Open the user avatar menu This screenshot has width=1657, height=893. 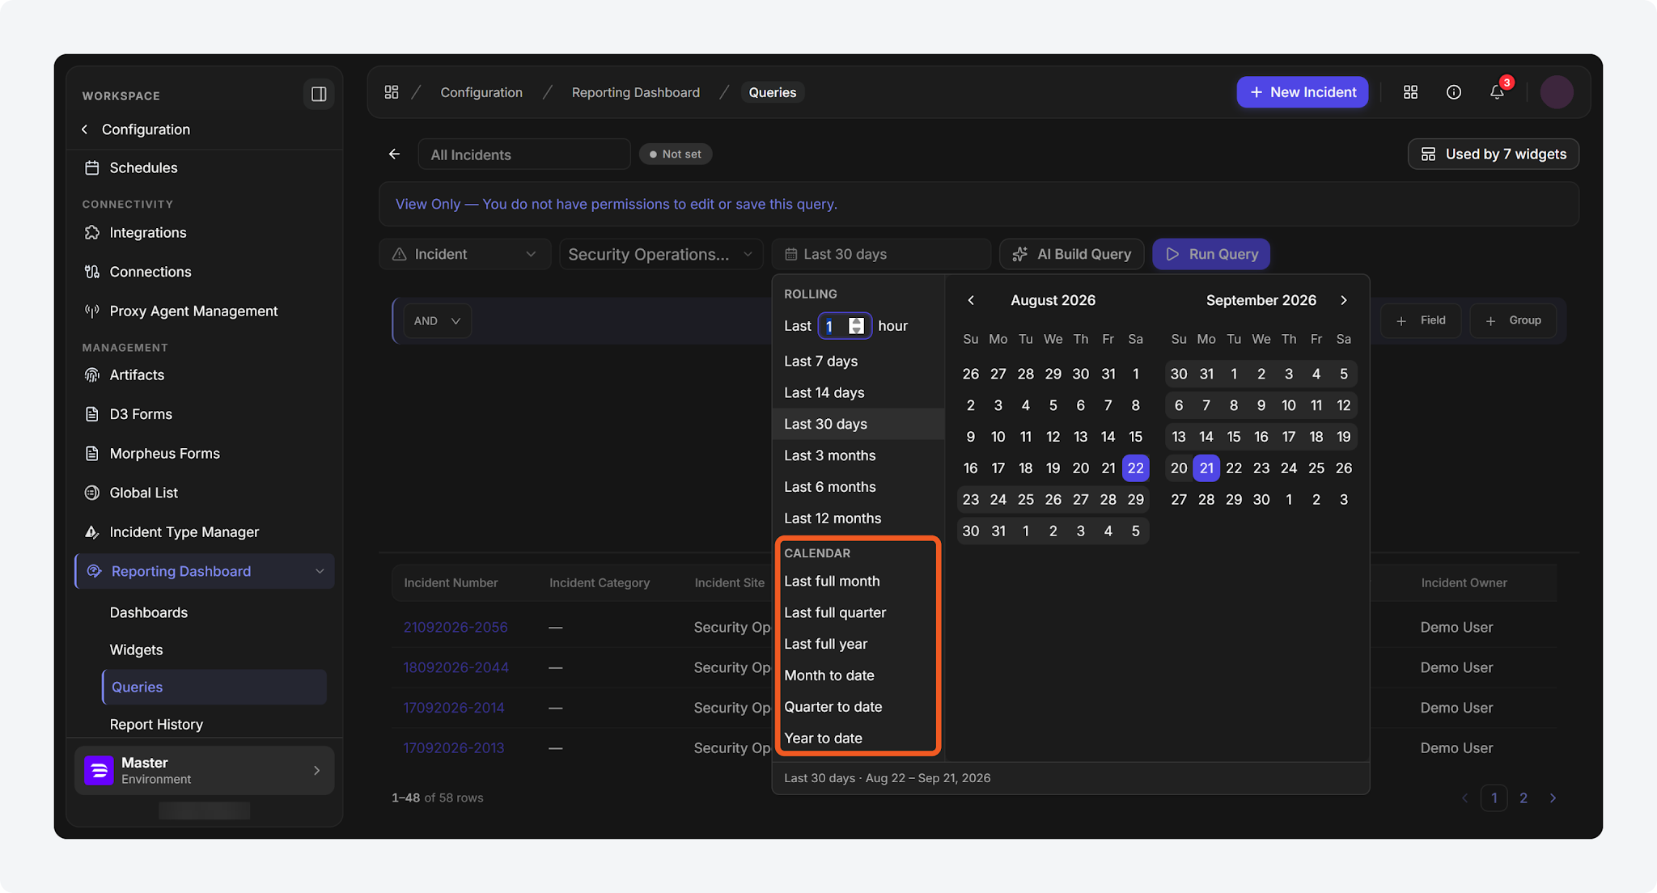[1557, 92]
